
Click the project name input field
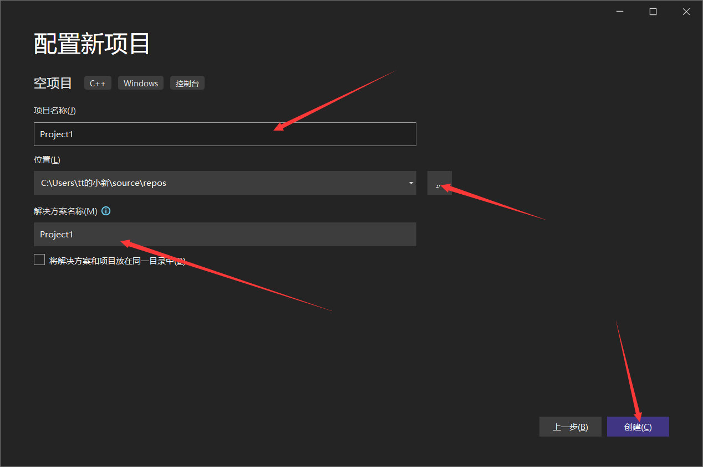[225, 134]
